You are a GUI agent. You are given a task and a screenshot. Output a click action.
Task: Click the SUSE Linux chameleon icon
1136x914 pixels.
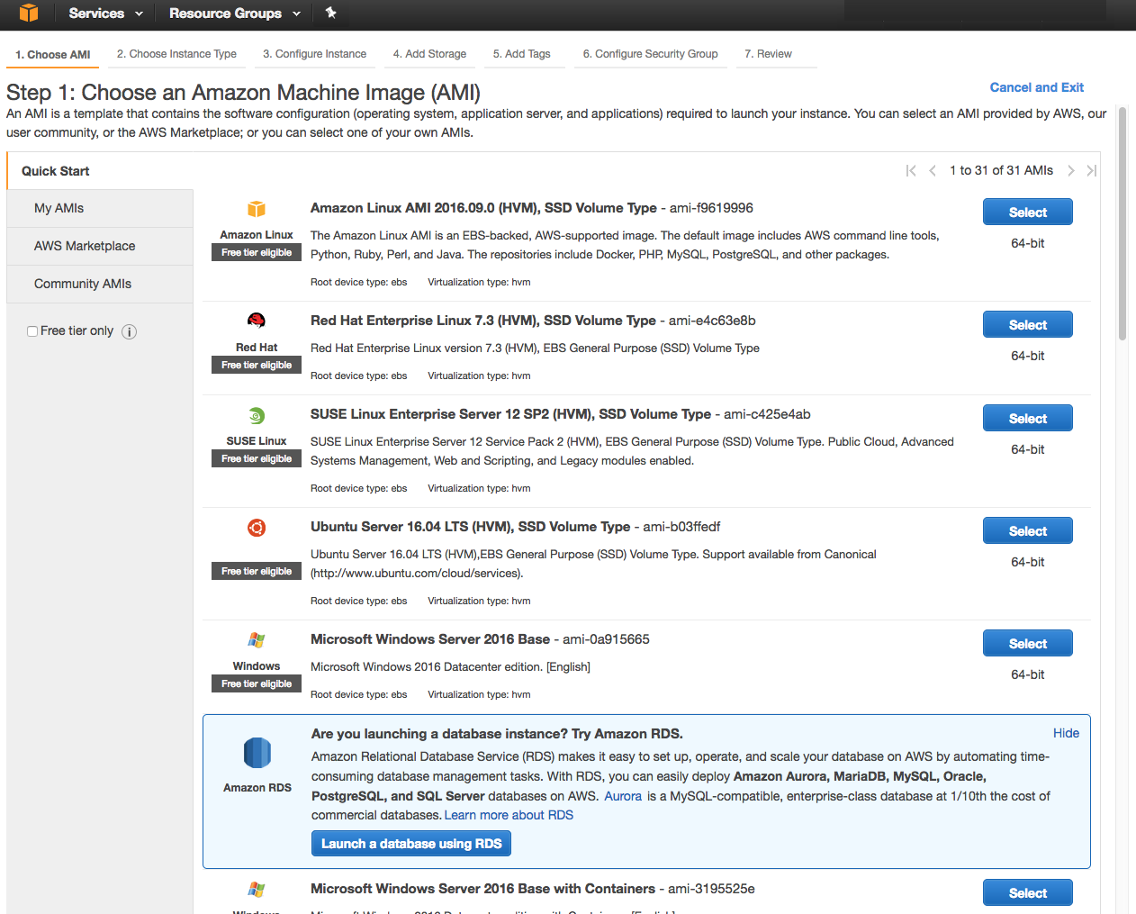point(257,415)
